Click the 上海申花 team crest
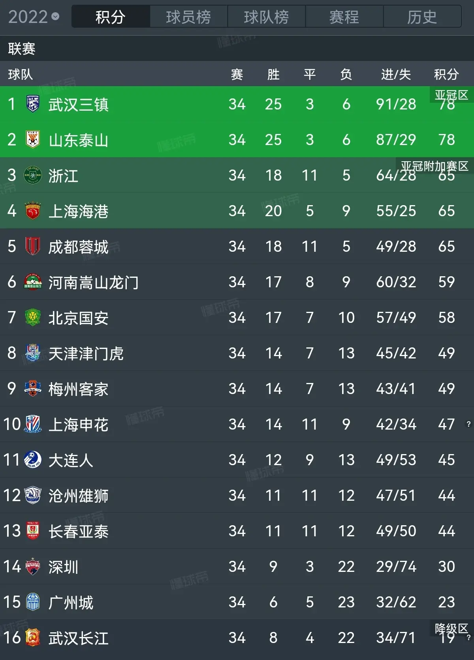474x660 pixels. tap(33, 424)
